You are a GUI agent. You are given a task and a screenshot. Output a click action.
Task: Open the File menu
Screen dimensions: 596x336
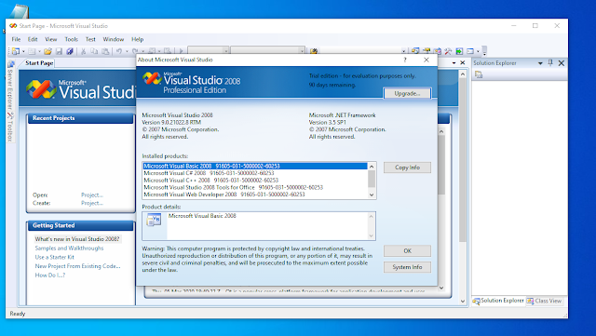pos(16,39)
